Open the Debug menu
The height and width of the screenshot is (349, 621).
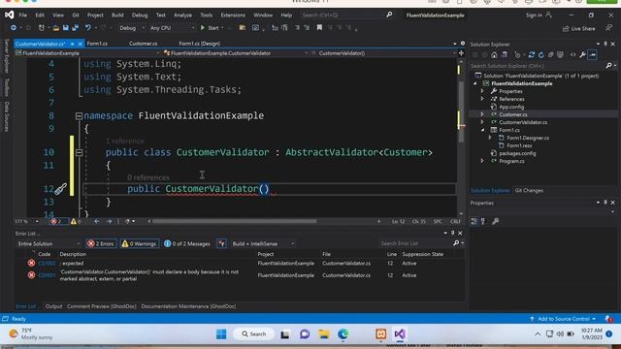(140, 16)
